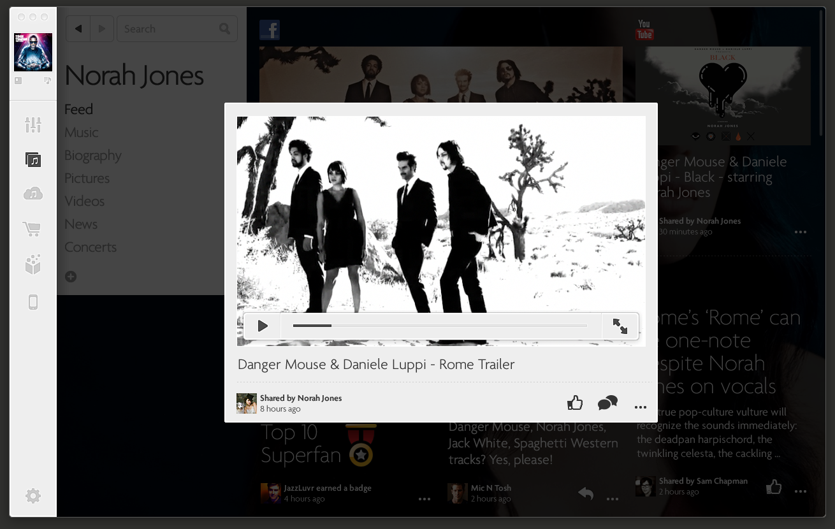
Task: Click the Norah Jones artist title
Action: point(134,75)
